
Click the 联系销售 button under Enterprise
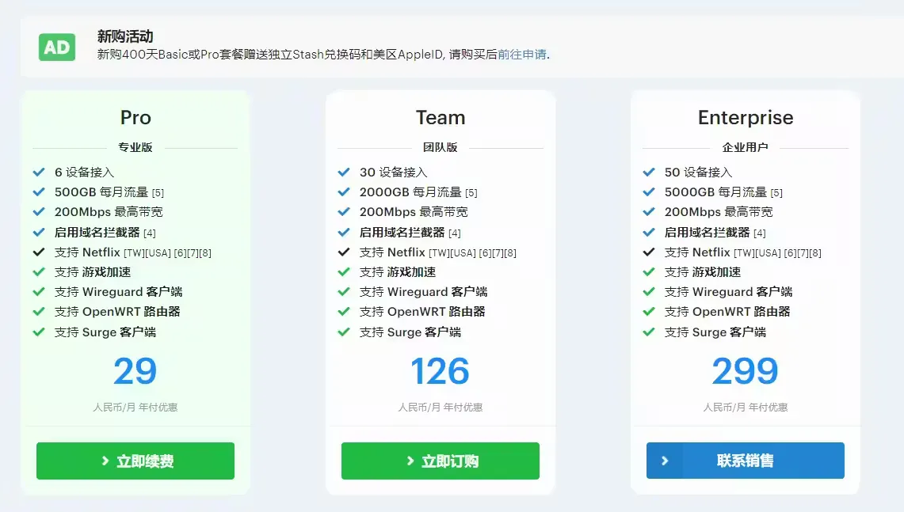pos(745,461)
